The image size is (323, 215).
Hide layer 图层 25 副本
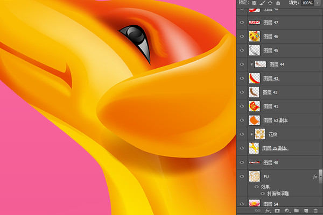pos(242,148)
